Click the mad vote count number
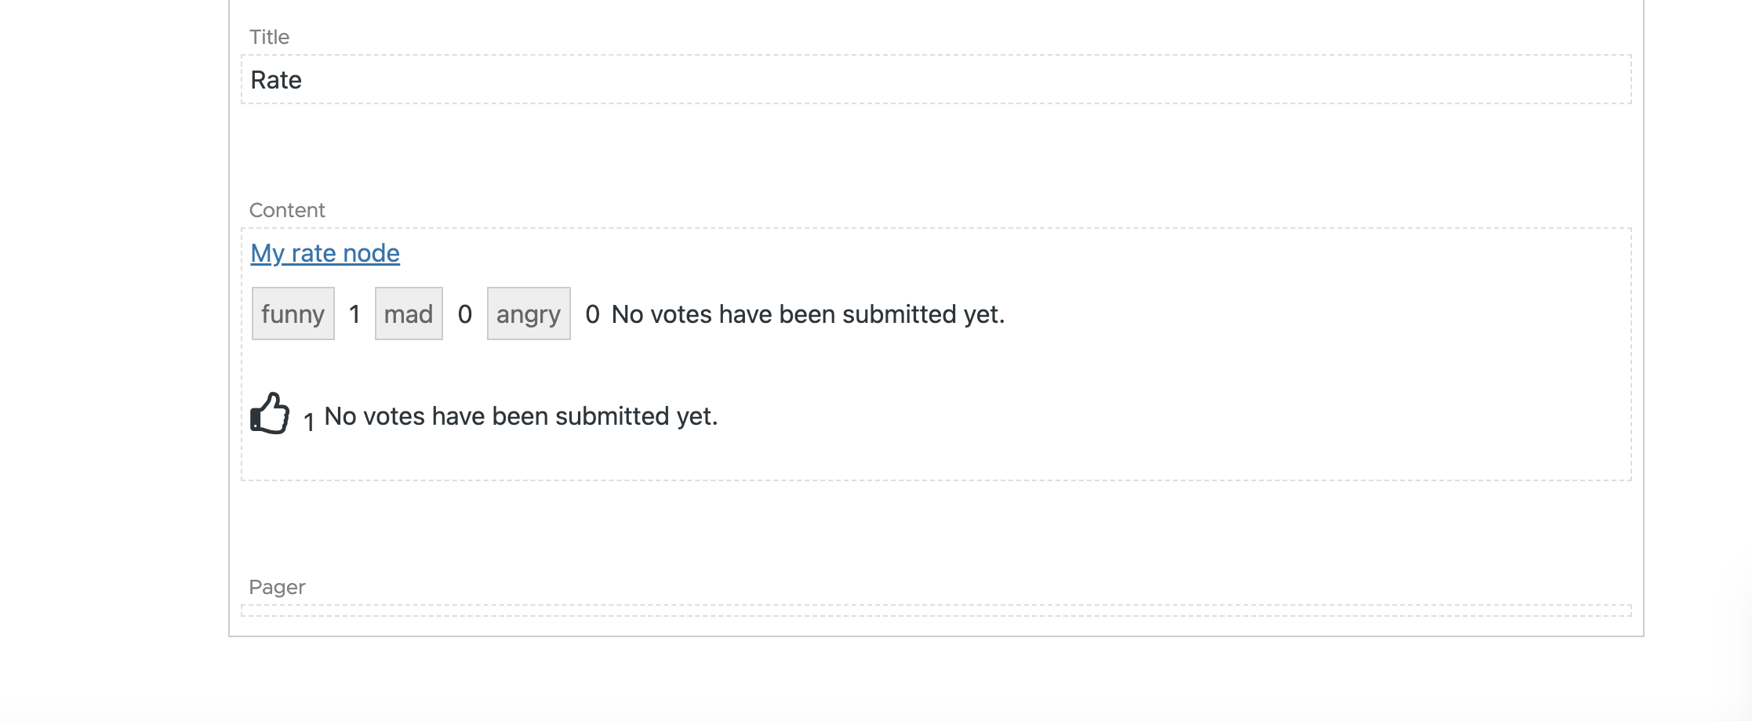 click(x=465, y=314)
